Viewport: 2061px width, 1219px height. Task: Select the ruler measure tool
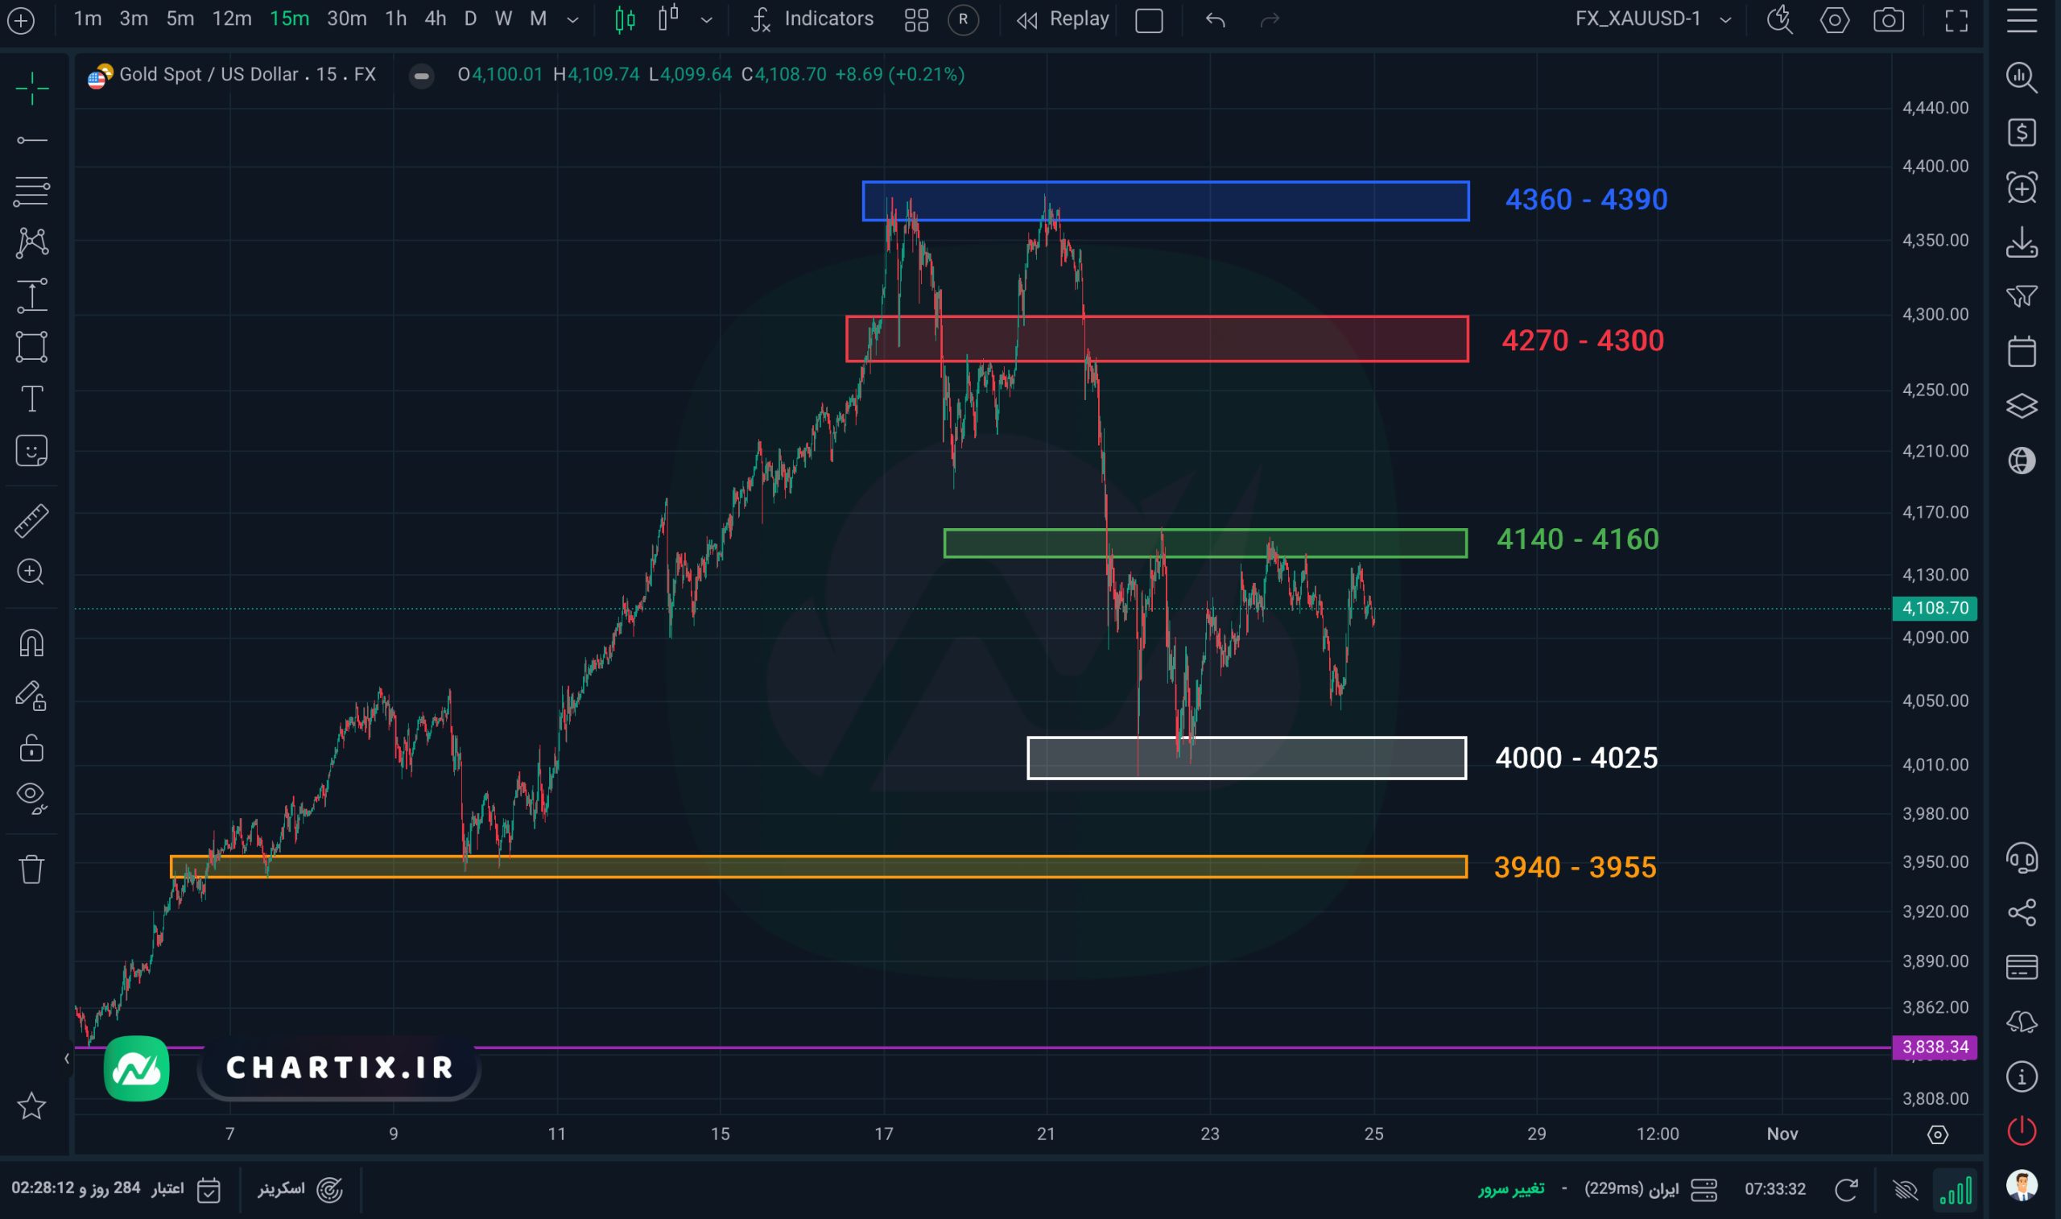pyautogui.click(x=31, y=521)
